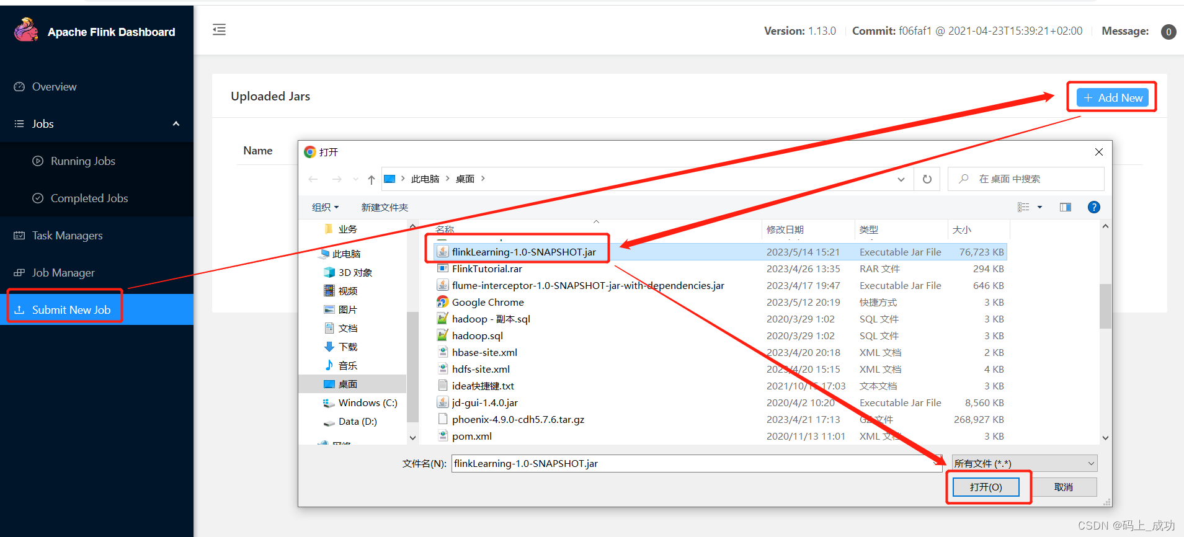Screen dimensions: 1184x537
Task: Close the 打开 file dialog
Action: (x=1098, y=152)
